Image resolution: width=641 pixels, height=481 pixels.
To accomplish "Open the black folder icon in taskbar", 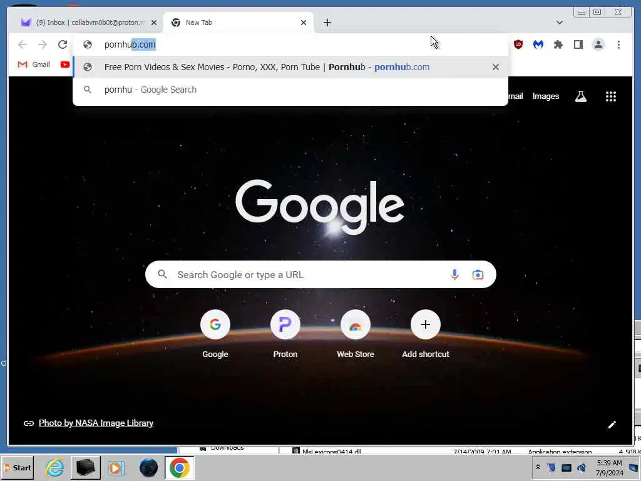I will (x=86, y=467).
